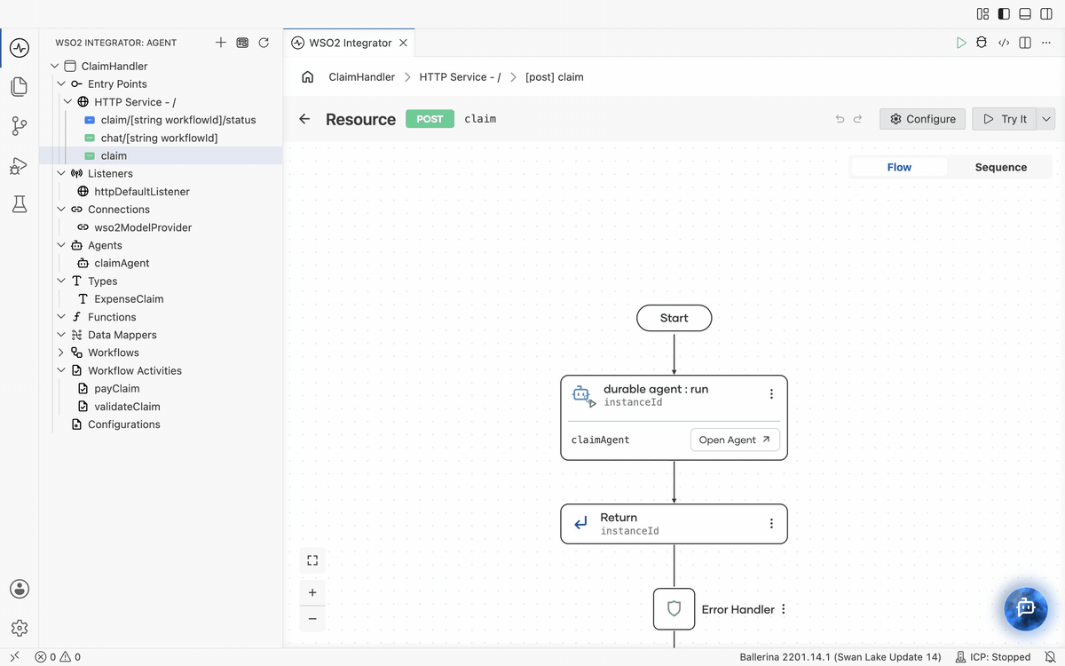Viewport: 1065px width, 666px height.
Task: Switch the diagram to Flow view
Action: [x=899, y=167]
